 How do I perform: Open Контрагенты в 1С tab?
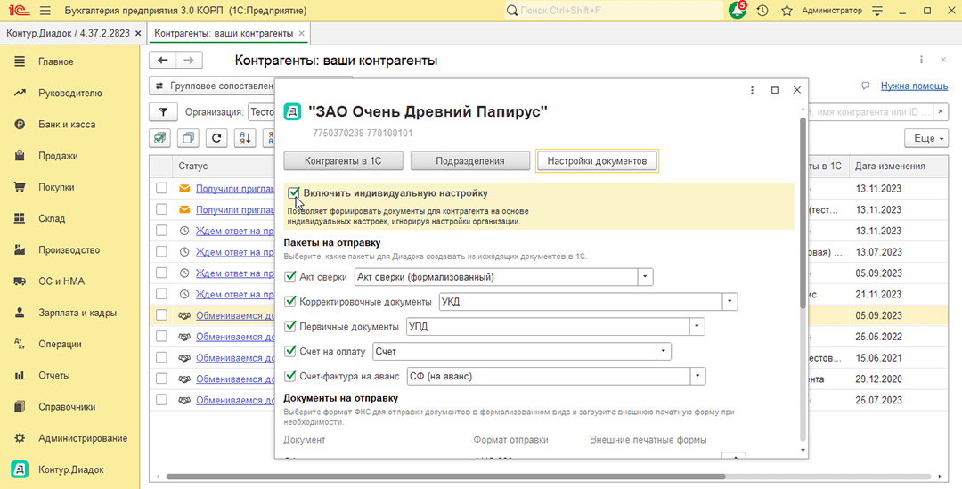pyautogui.click(x=343, y=160)
